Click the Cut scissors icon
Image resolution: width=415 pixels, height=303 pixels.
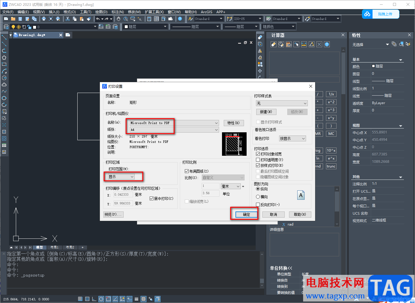(x=68, y=19)
